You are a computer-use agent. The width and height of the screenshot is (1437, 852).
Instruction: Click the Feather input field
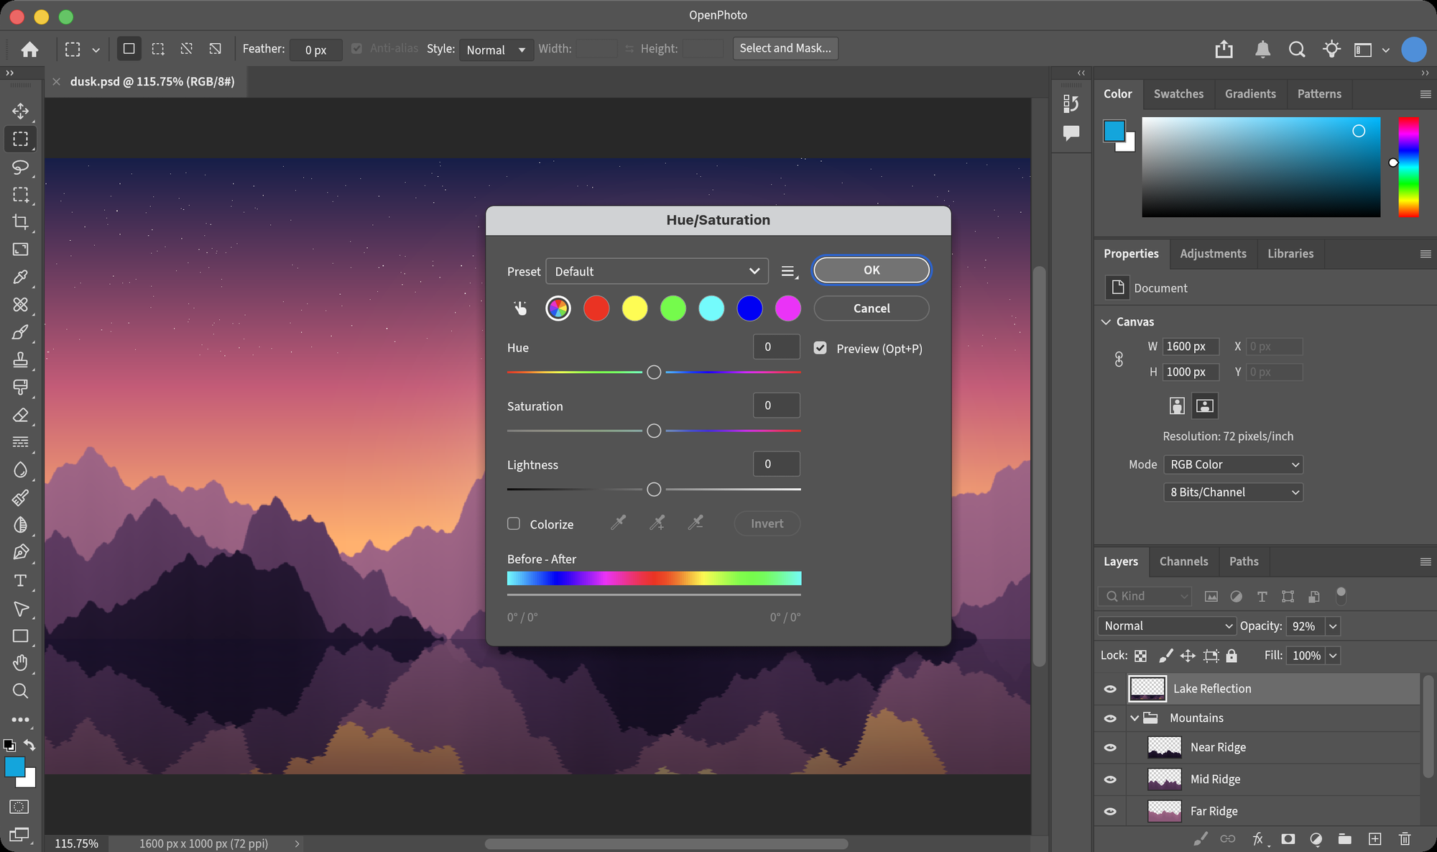316,50
